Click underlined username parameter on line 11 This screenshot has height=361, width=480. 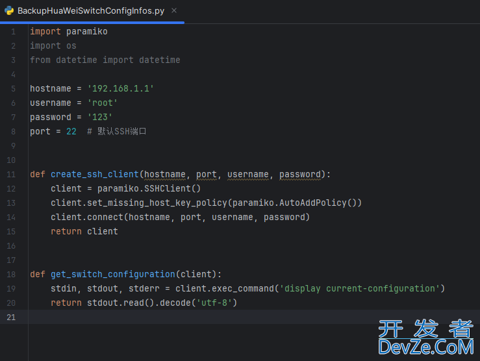click(x=248, y=175)
